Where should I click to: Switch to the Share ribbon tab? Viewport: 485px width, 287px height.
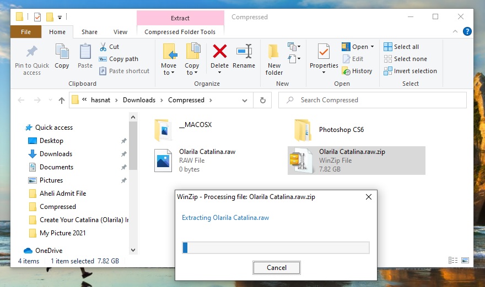[89, 32]
